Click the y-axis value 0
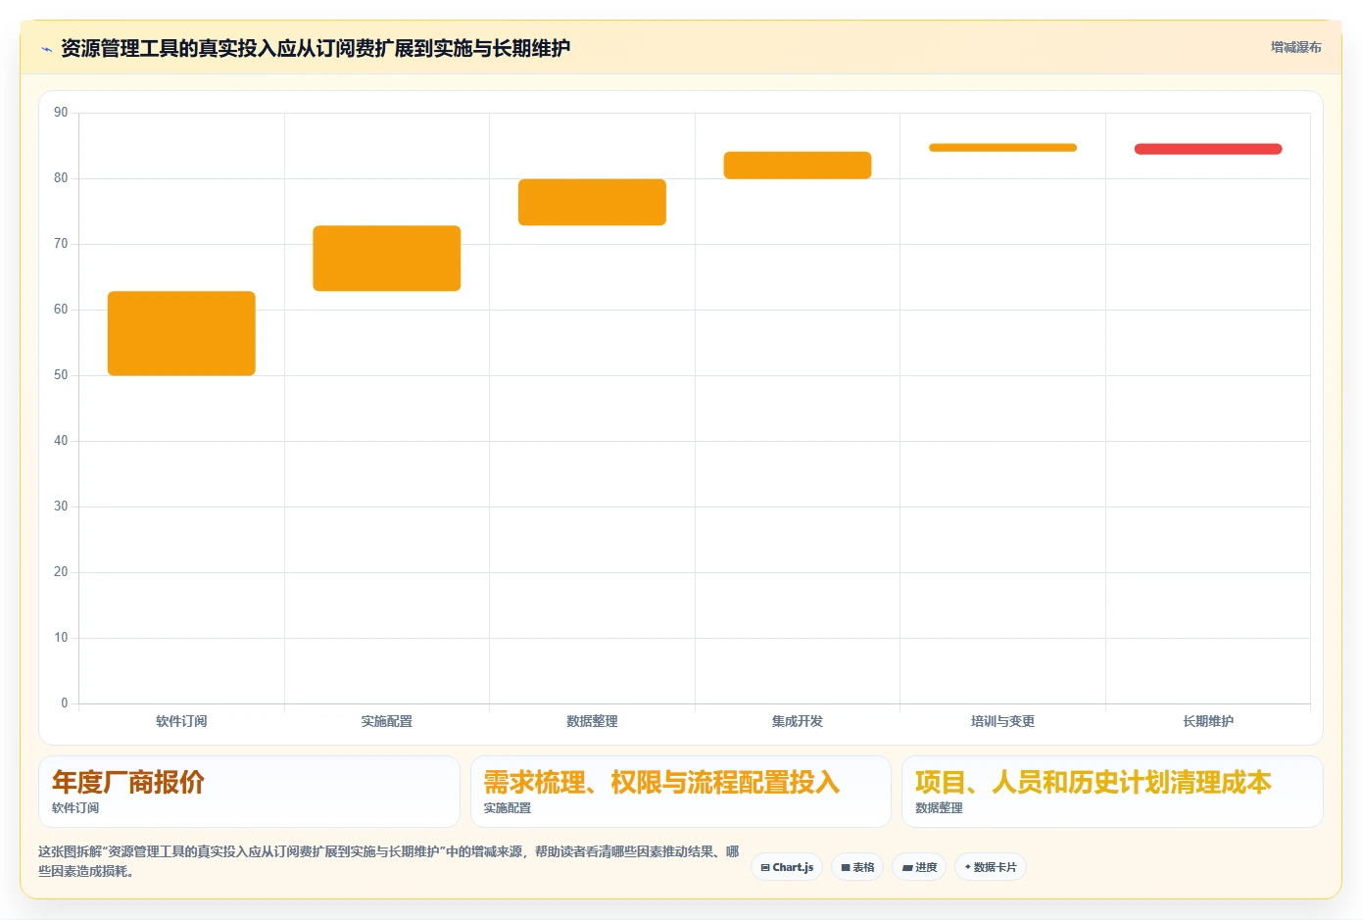Image resolution: width=1362 pixels, height=920 pixels. click(x=65, y=702)
